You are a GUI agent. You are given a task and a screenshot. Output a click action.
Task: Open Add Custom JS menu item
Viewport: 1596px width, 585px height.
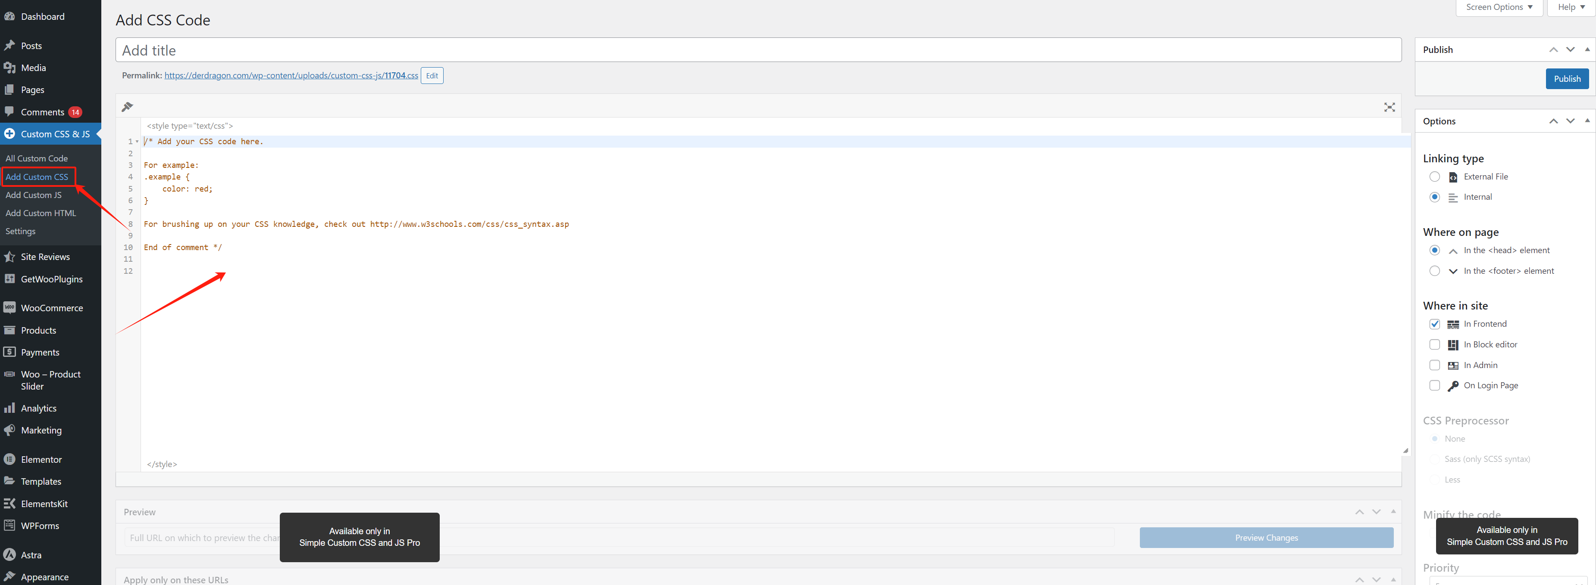(34, 195)
